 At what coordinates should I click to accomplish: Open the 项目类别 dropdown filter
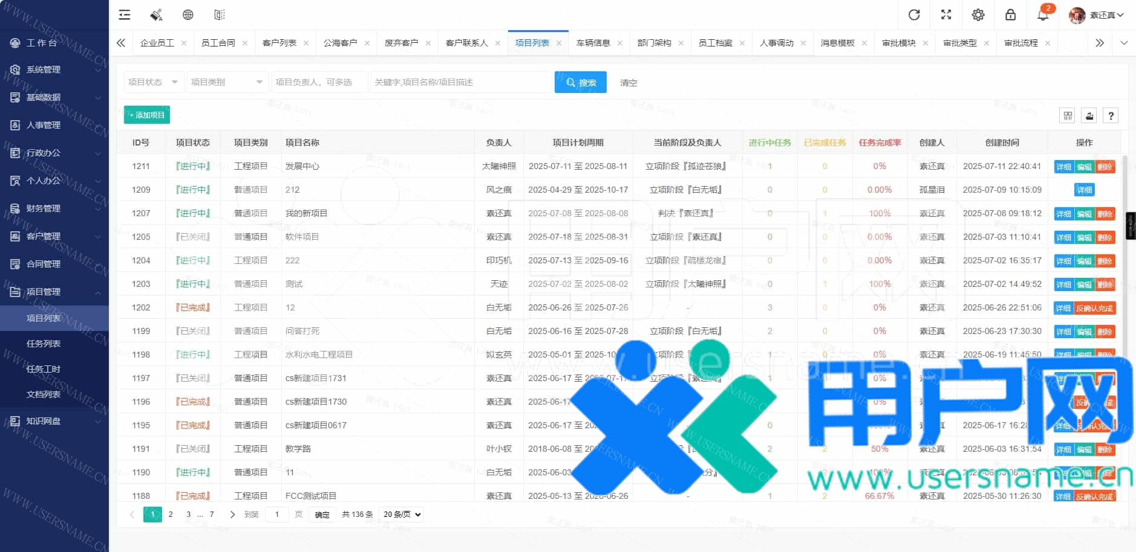tap(226, 82)
